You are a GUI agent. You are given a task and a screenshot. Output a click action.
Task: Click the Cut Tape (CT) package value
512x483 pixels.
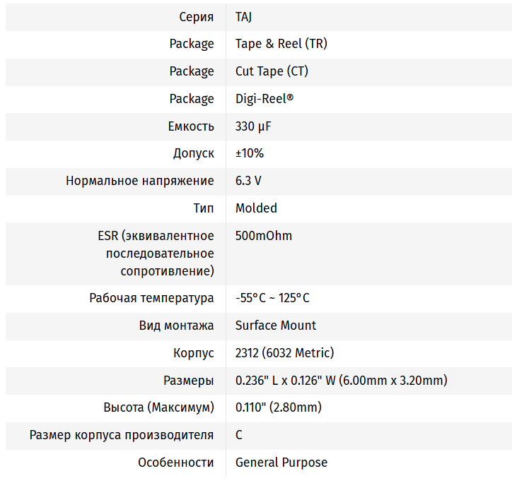click(x=272, y=71)
